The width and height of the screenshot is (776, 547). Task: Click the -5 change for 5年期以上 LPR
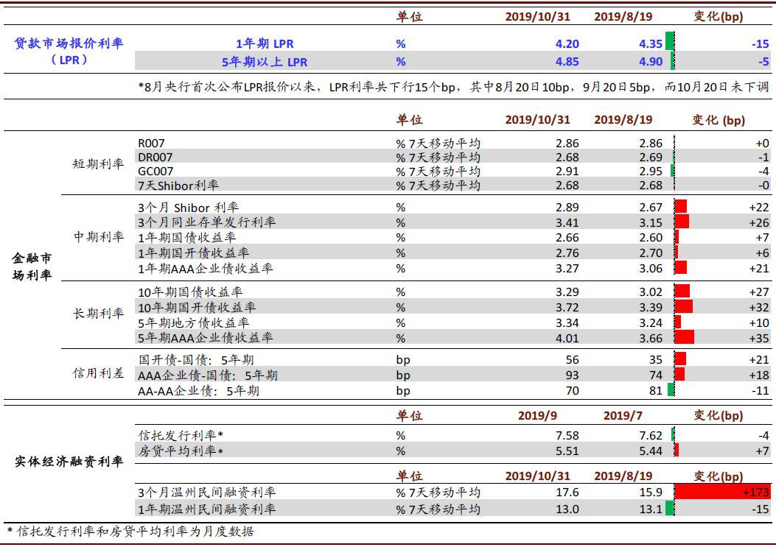(x=763, y=62)
